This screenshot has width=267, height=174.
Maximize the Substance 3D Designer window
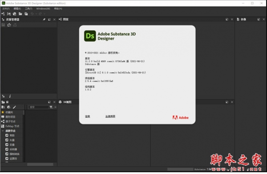252,3
